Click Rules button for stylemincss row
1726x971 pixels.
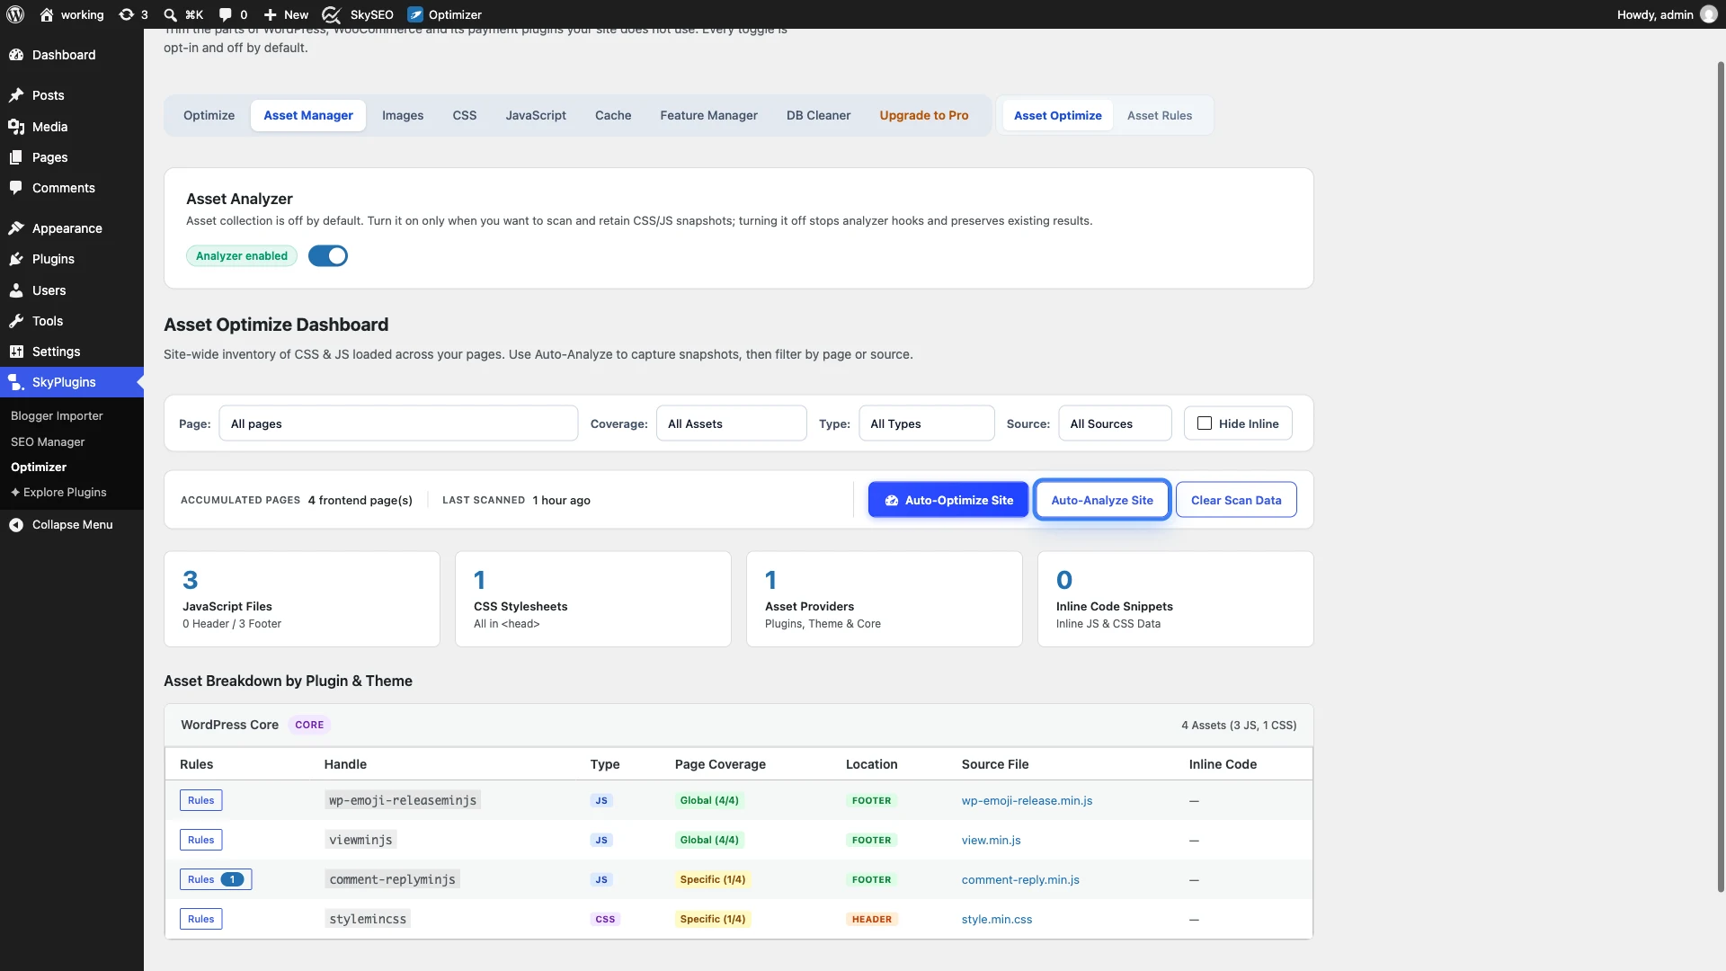click(201, 919)
